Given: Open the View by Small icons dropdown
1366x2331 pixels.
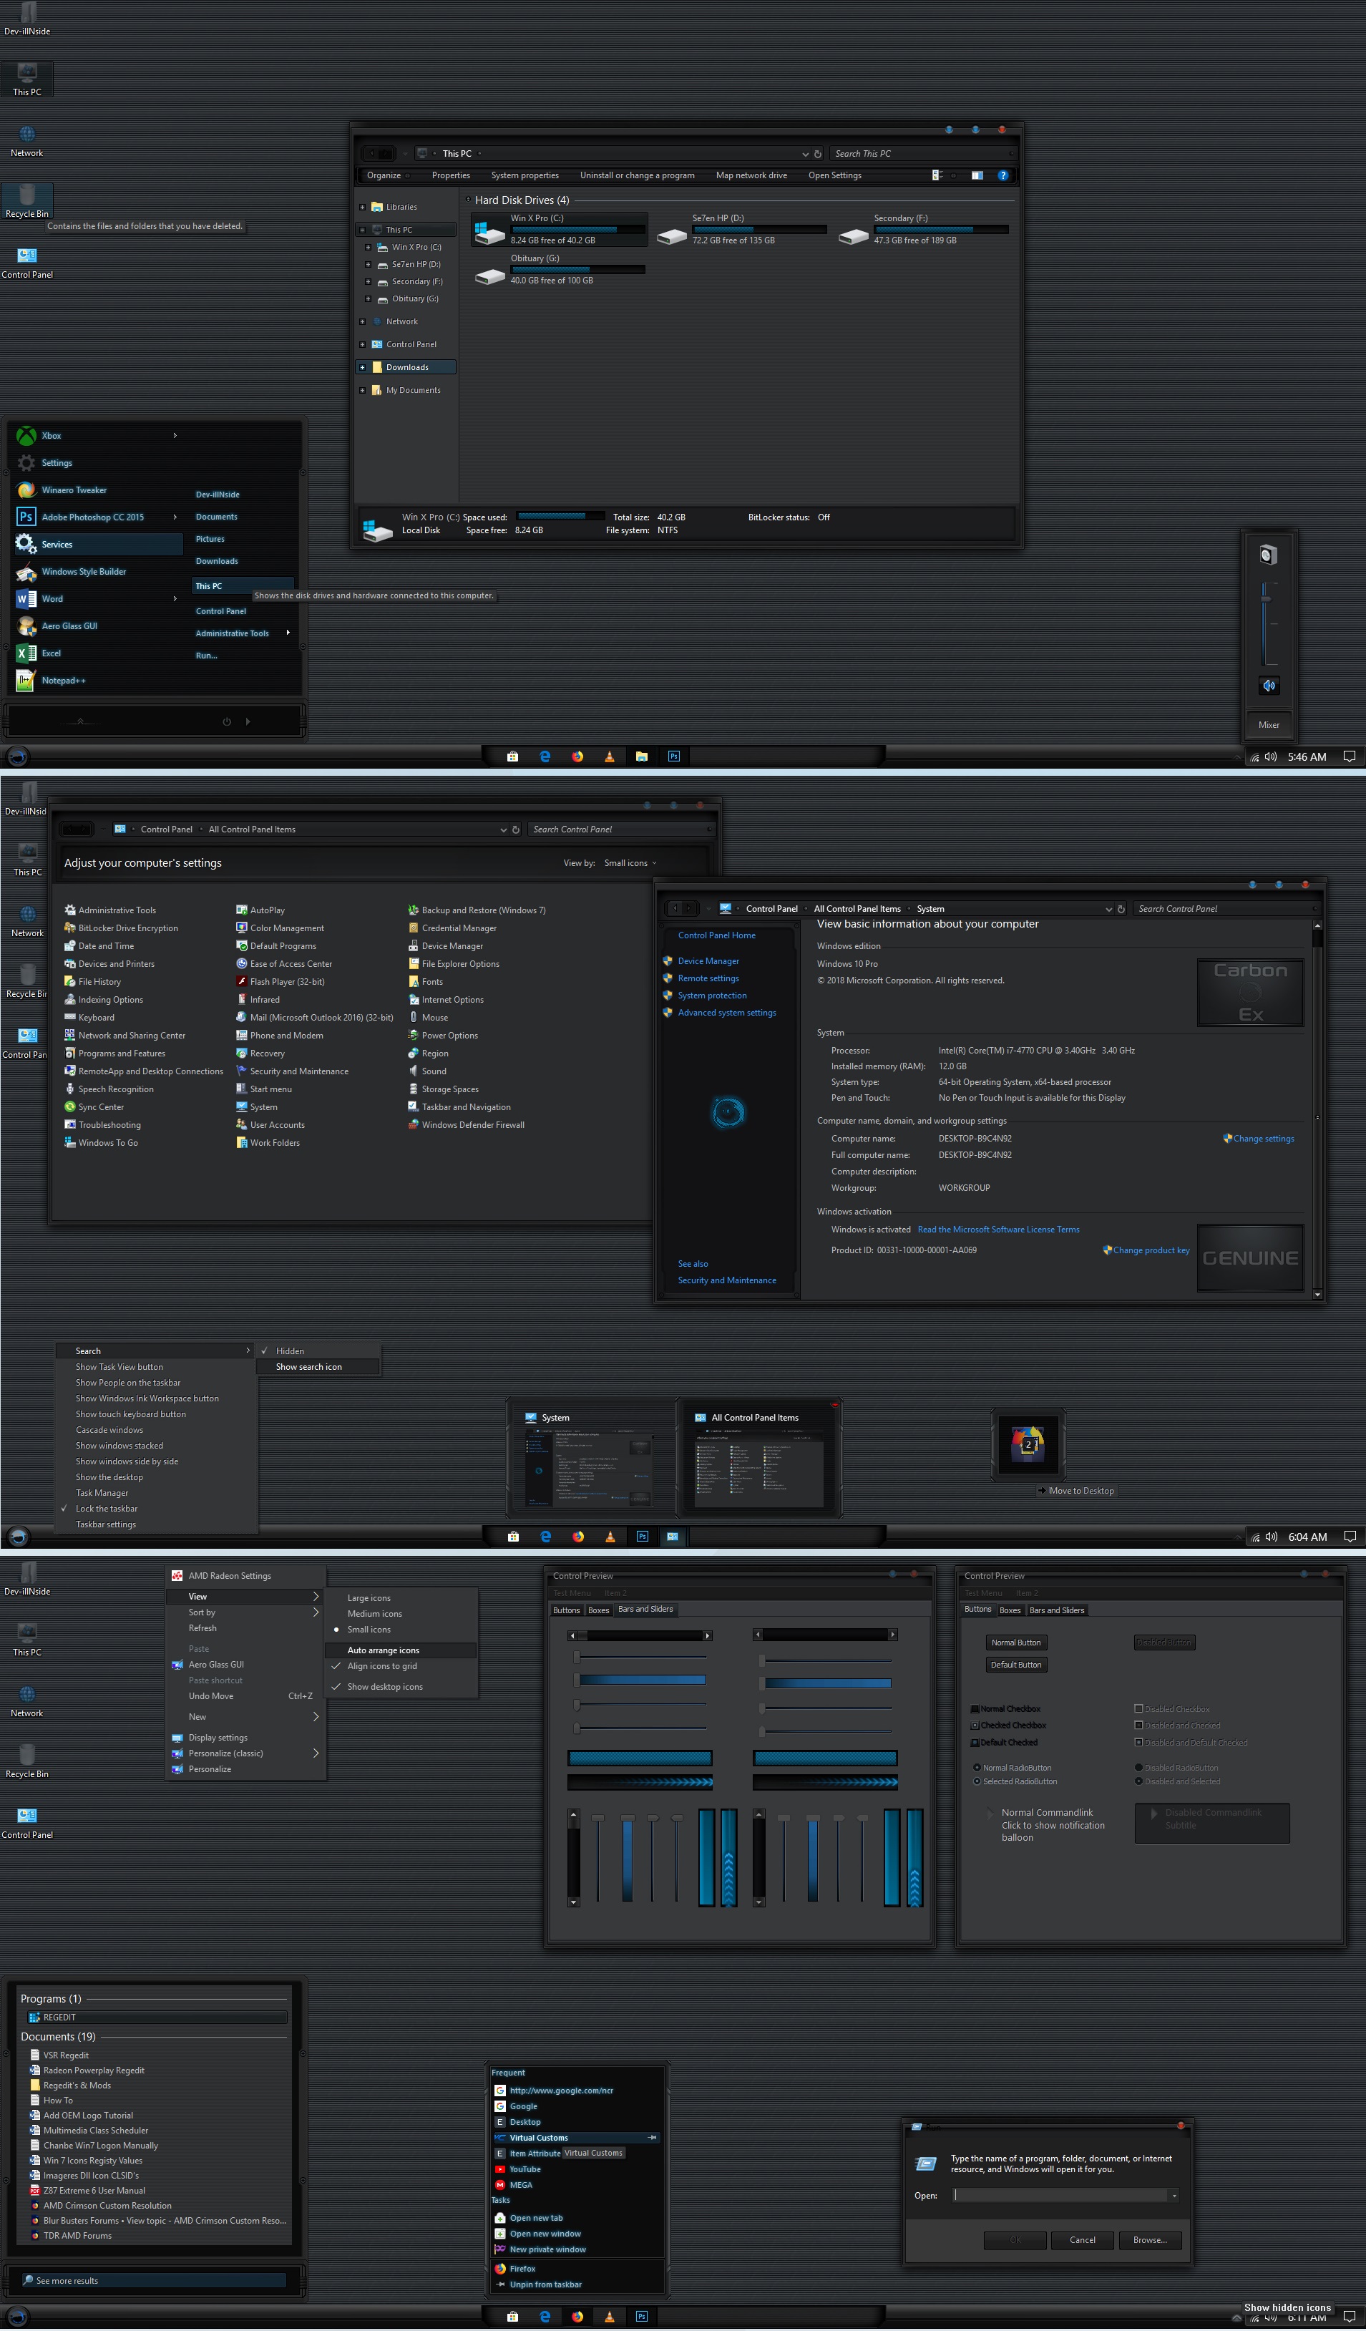Looking at the screenshot, I should click(630, 863).
